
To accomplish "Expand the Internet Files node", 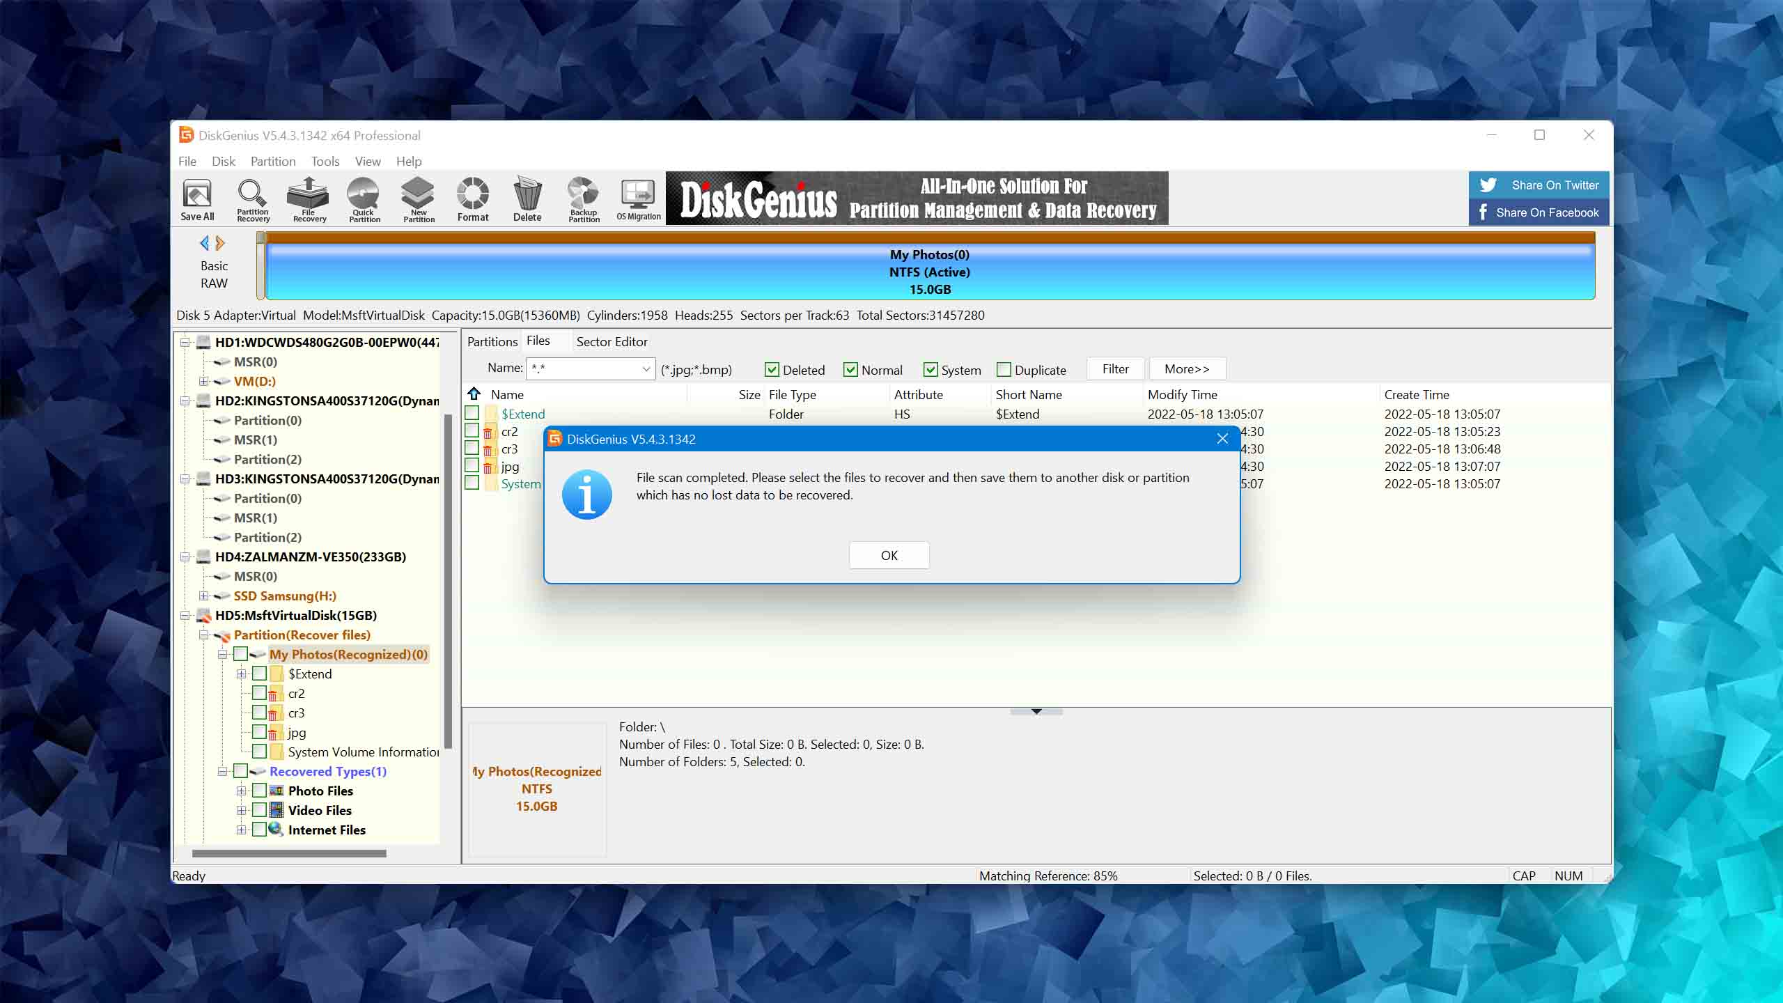I will pos(241,830).
